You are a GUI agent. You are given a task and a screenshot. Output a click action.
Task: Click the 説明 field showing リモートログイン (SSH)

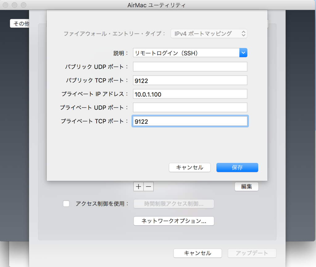186,53
